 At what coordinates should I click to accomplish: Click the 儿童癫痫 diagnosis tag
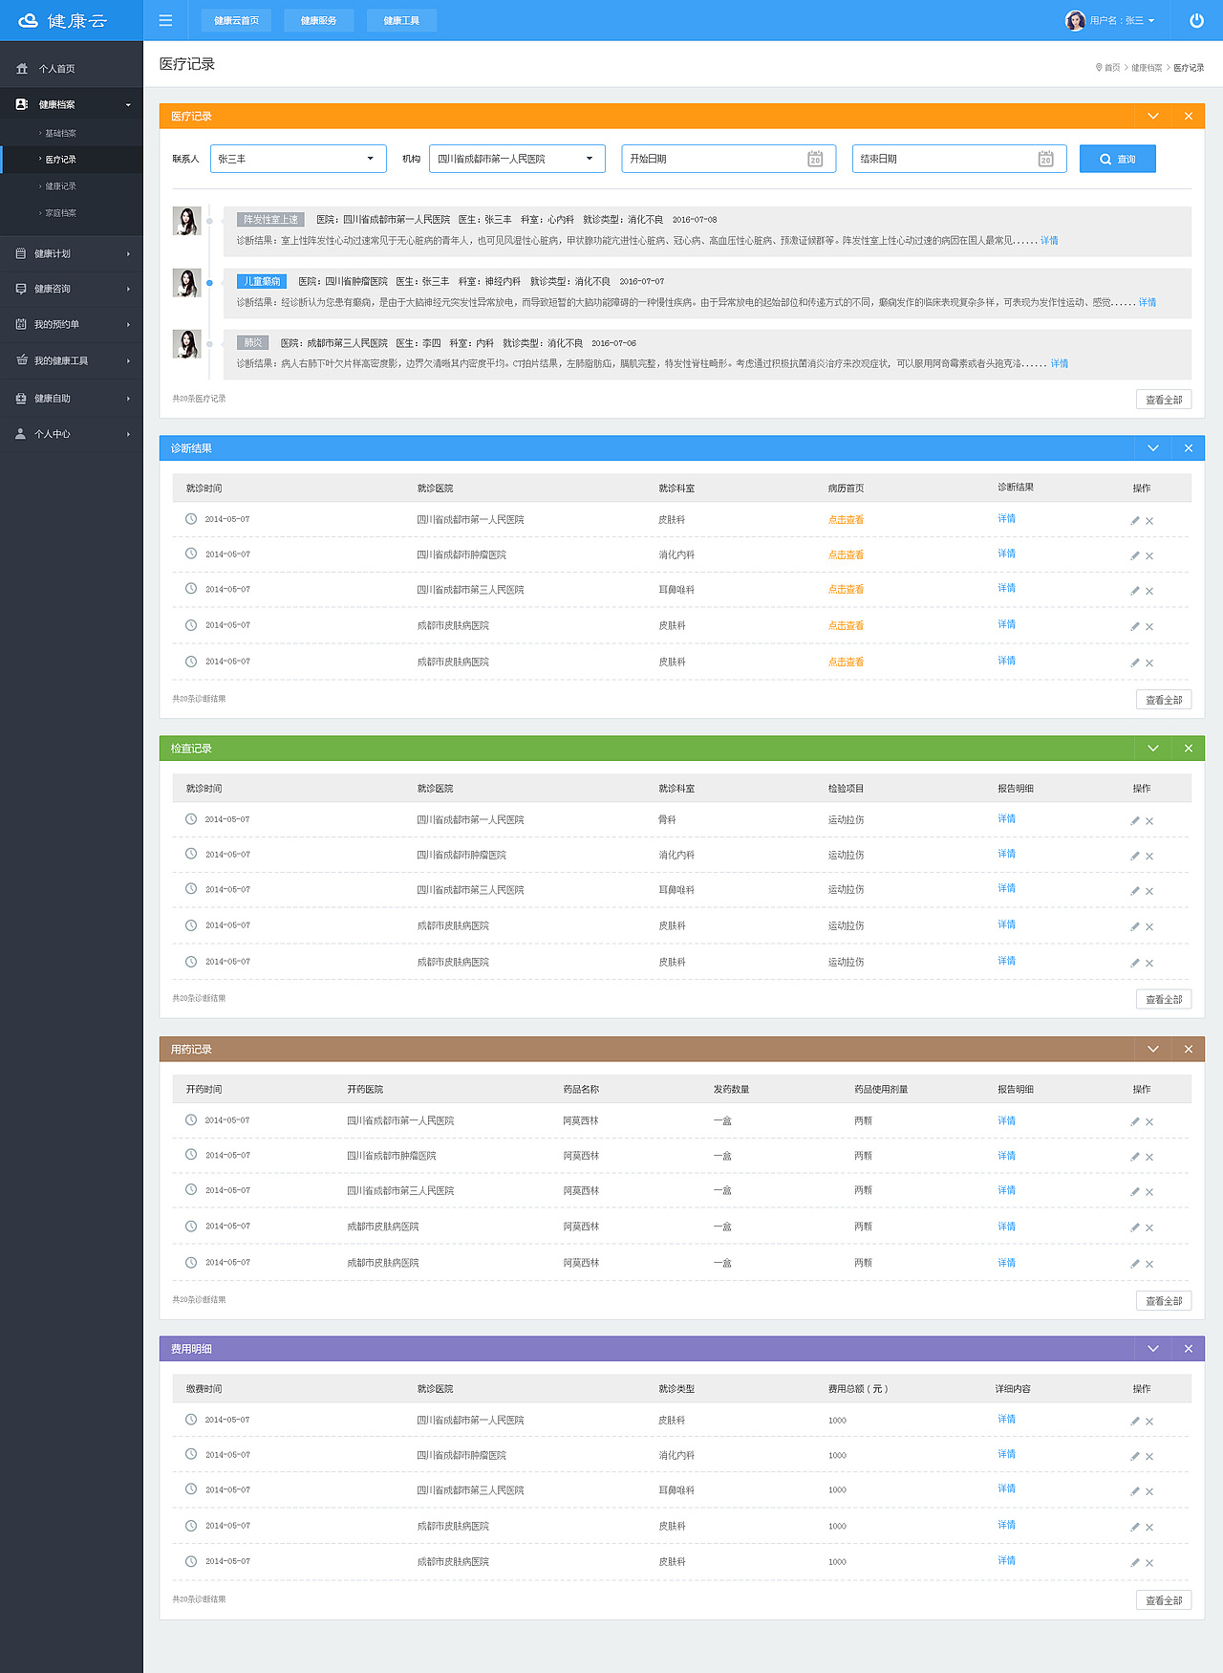pos(262,281)
